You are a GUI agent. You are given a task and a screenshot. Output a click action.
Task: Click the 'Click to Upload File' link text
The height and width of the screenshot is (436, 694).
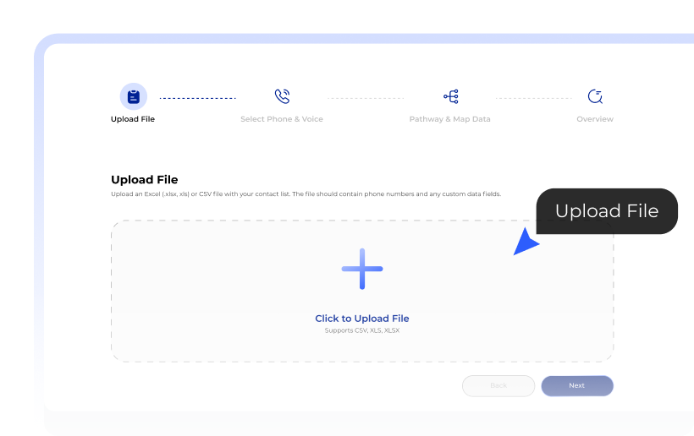pos(362,319)
